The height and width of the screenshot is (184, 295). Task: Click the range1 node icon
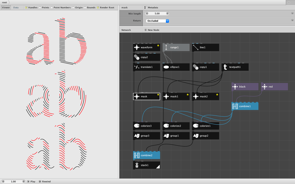click(166, 47)
